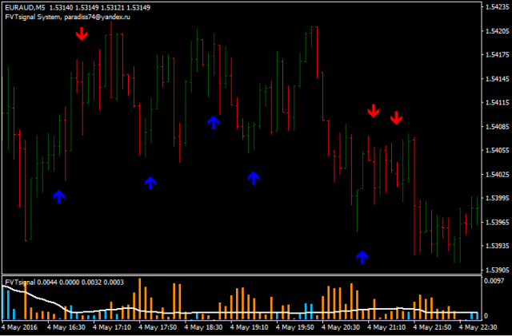
Task: Click the 4 May 17:10 time axis label
Action: [112, 327]
